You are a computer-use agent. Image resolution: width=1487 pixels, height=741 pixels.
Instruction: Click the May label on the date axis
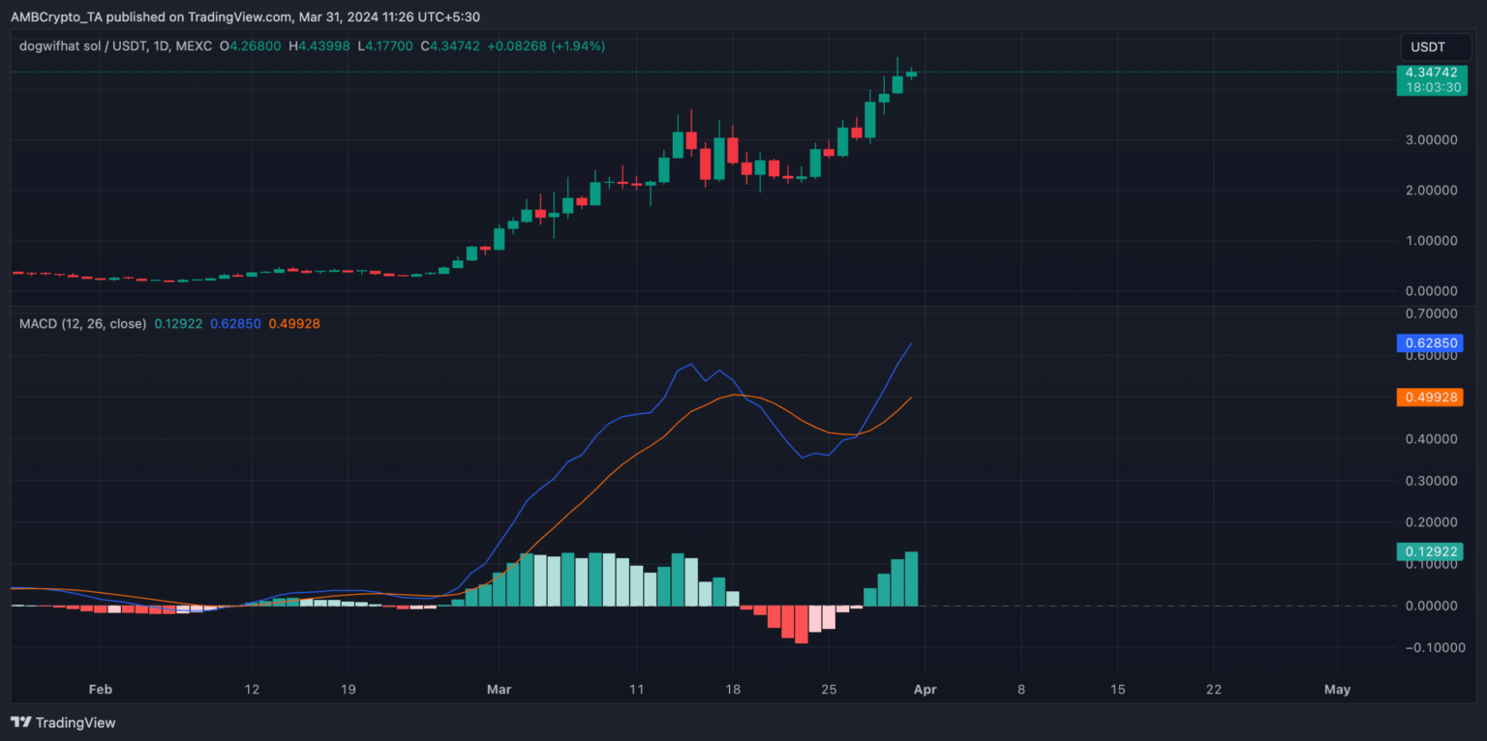[1337, 690]
